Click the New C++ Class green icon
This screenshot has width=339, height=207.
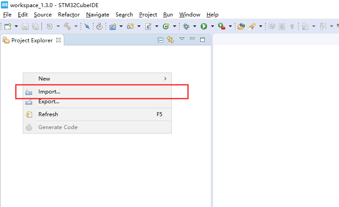coord(166,26)
